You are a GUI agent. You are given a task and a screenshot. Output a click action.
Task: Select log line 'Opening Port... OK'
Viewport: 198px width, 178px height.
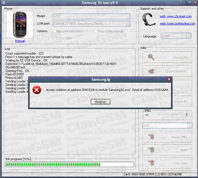[x=17, y=71]
